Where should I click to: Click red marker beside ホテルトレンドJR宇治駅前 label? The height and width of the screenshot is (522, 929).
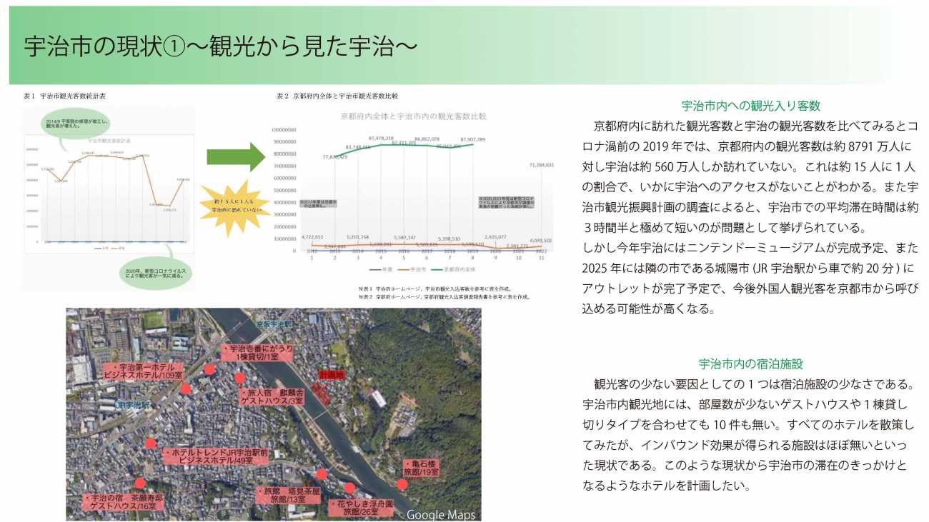pyautogui.click(x=150, y=443)
